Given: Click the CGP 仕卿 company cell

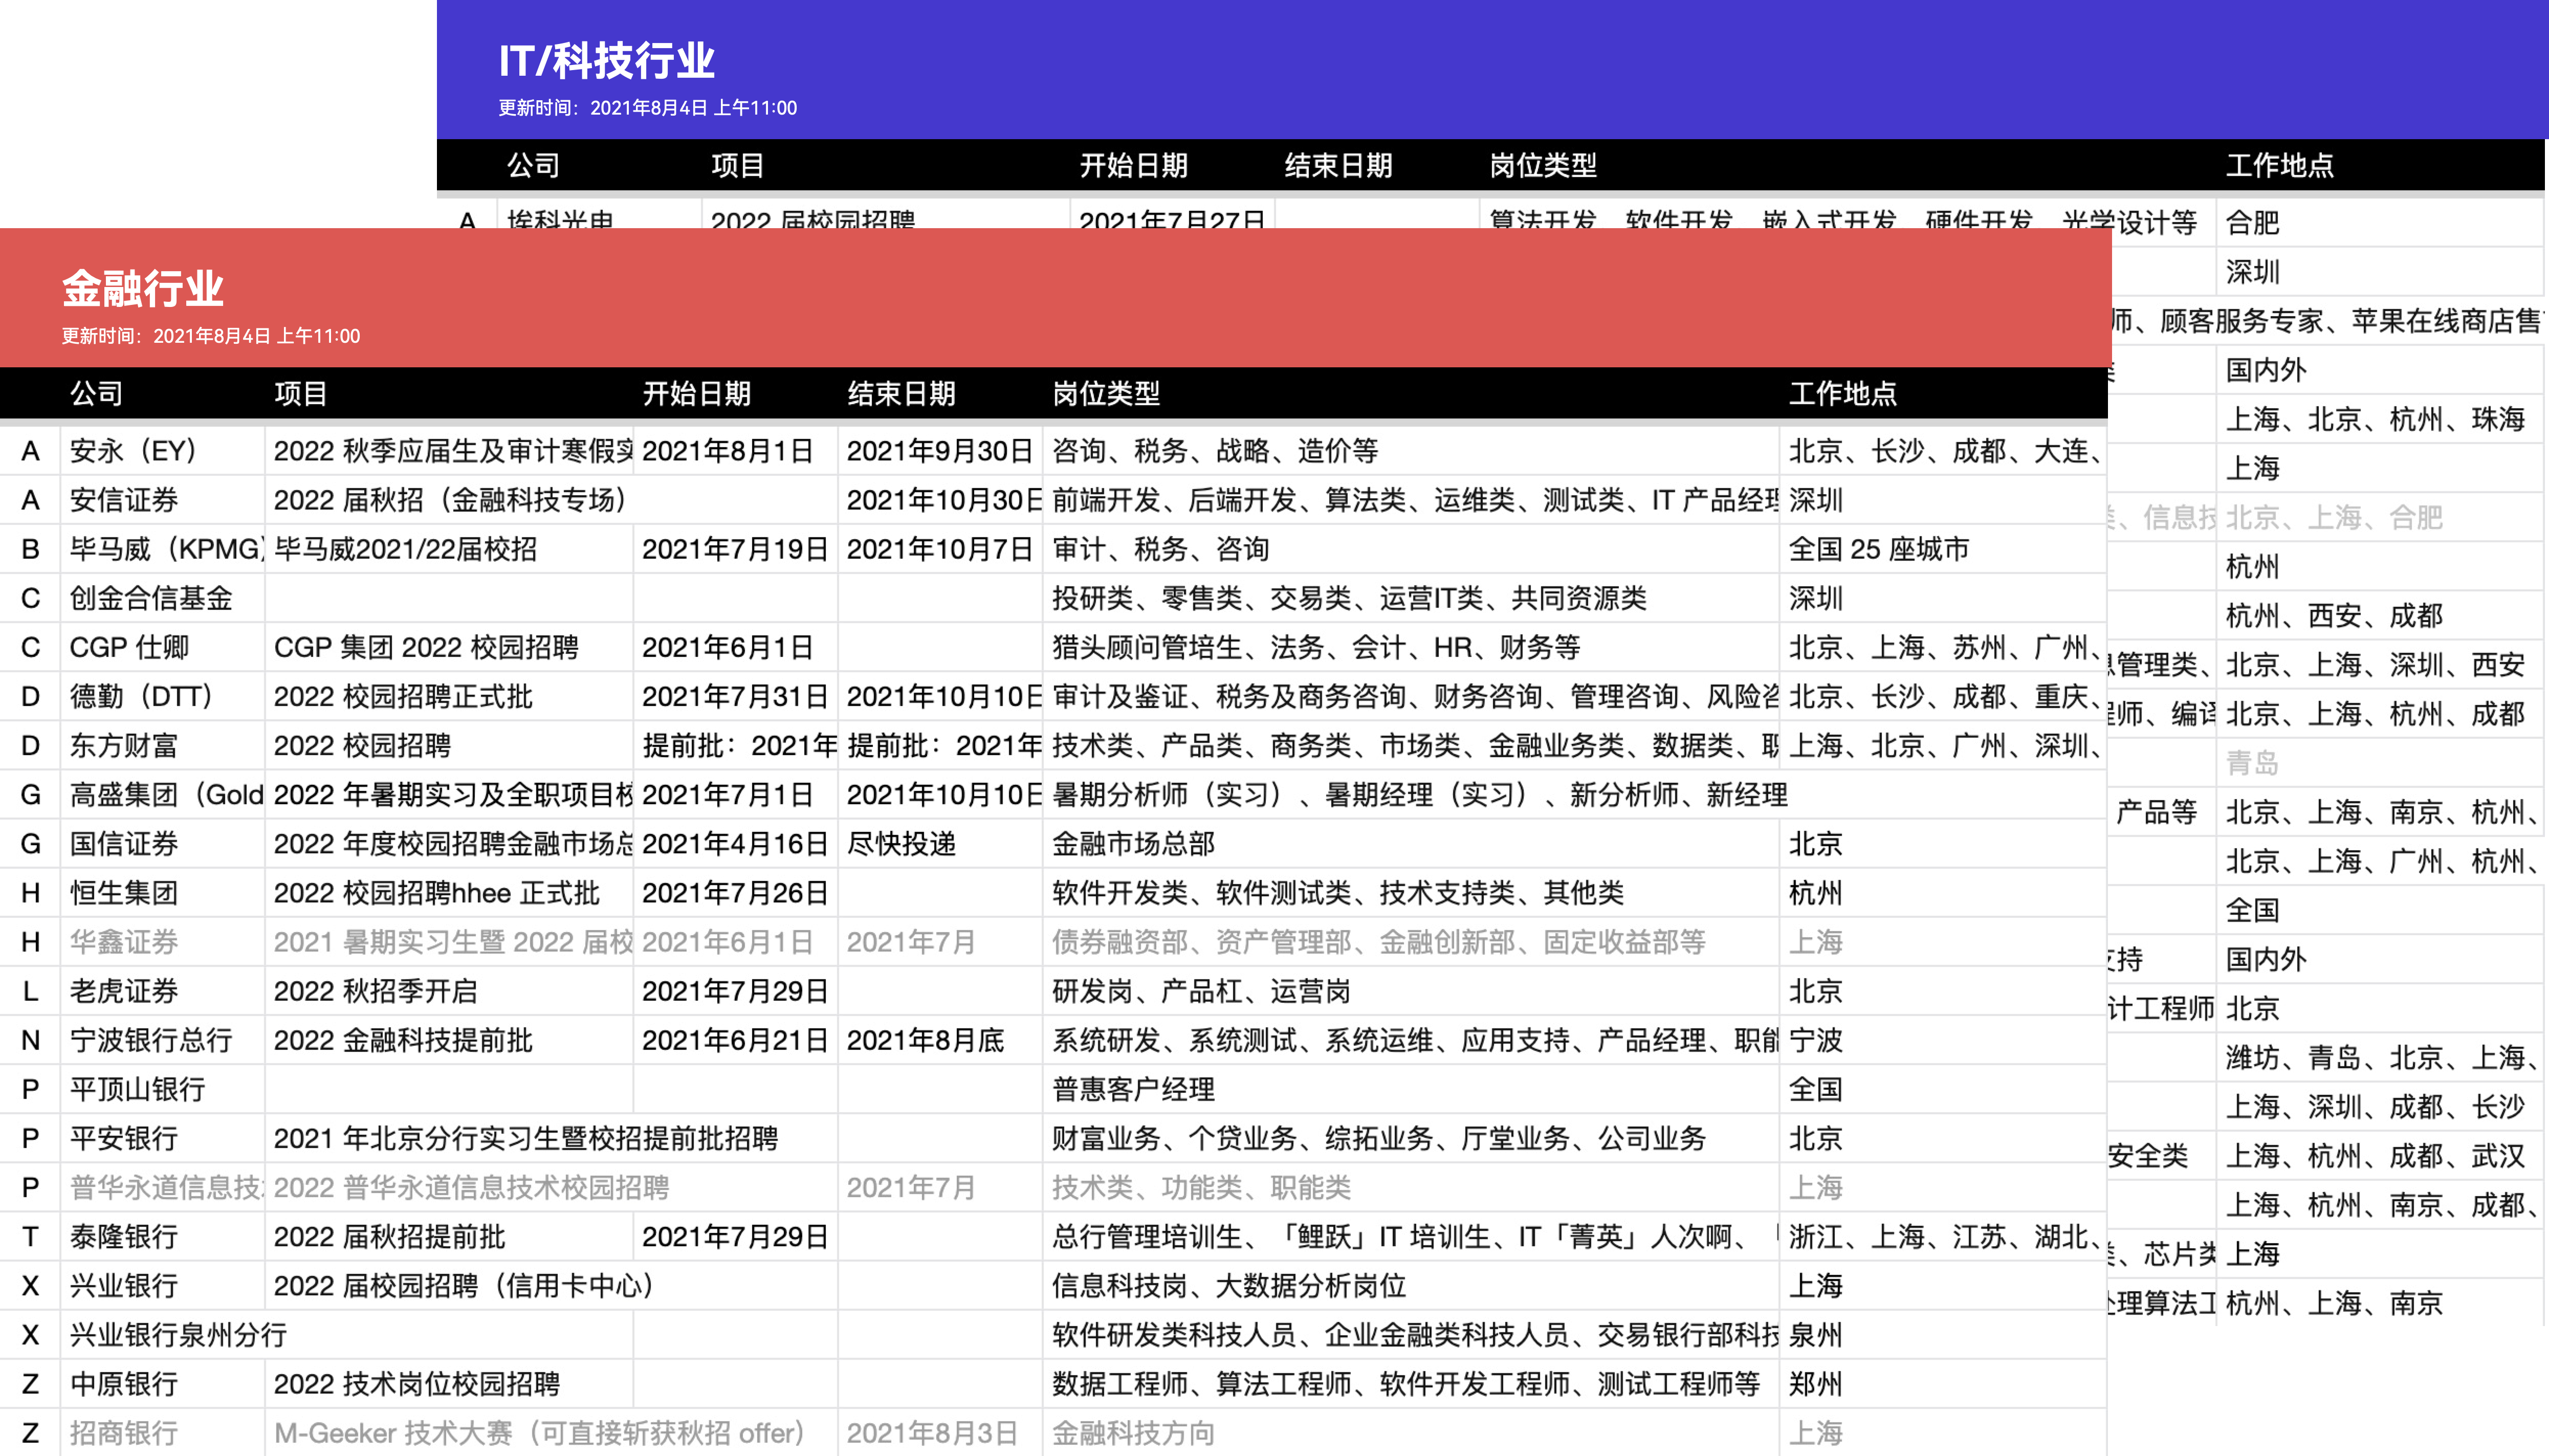Looking at the screenshot, I should (162, 647).
